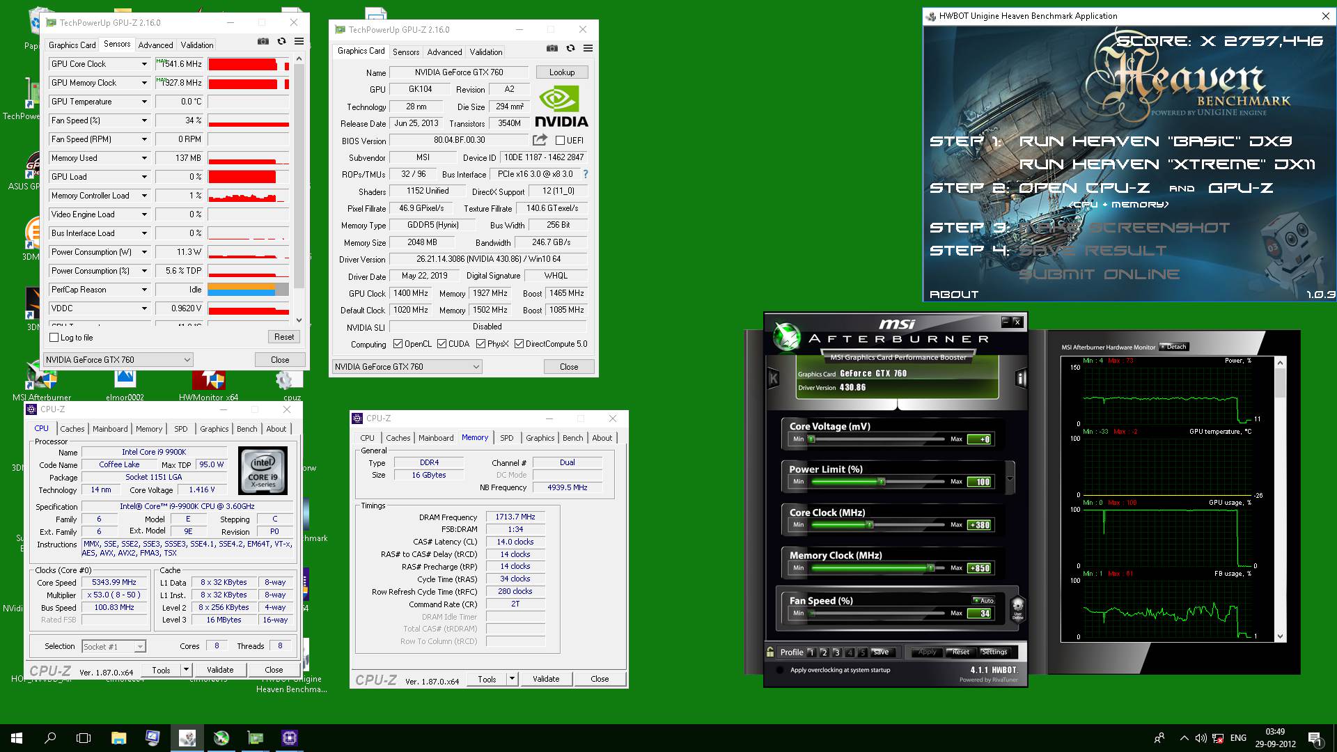The width and height of the screenshot is (1337, 752).
Task: Click taskbar volume speaker icon
Action: tap(1201, 738)
